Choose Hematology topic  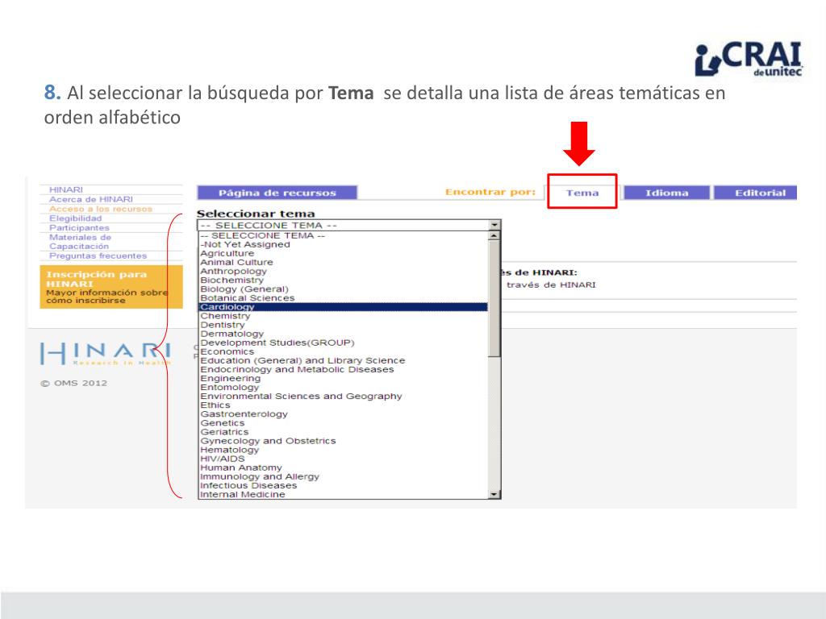(x=344, y=450)
